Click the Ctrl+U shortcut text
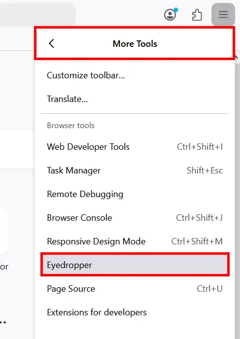Screen dimensions: 240x339 coord(209,289)
